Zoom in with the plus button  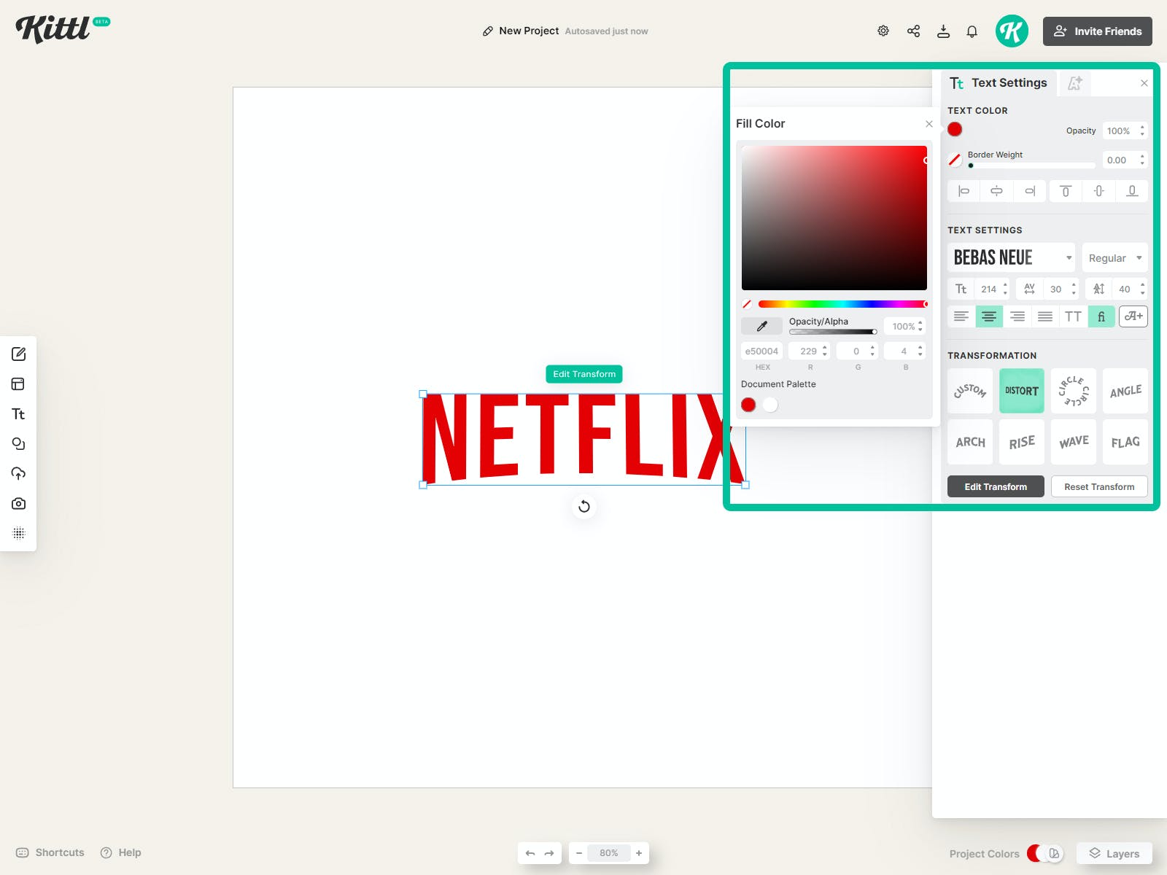(x=639, y=853)
